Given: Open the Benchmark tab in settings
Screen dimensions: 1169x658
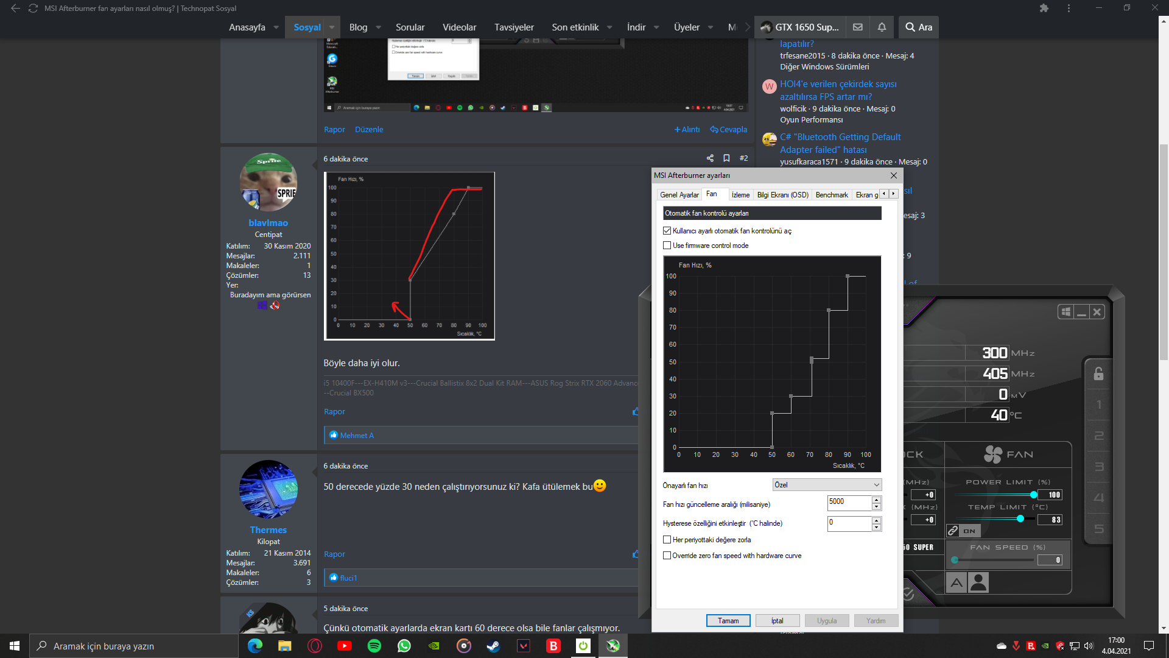Looking at the screenshot, I should (831, 195).
